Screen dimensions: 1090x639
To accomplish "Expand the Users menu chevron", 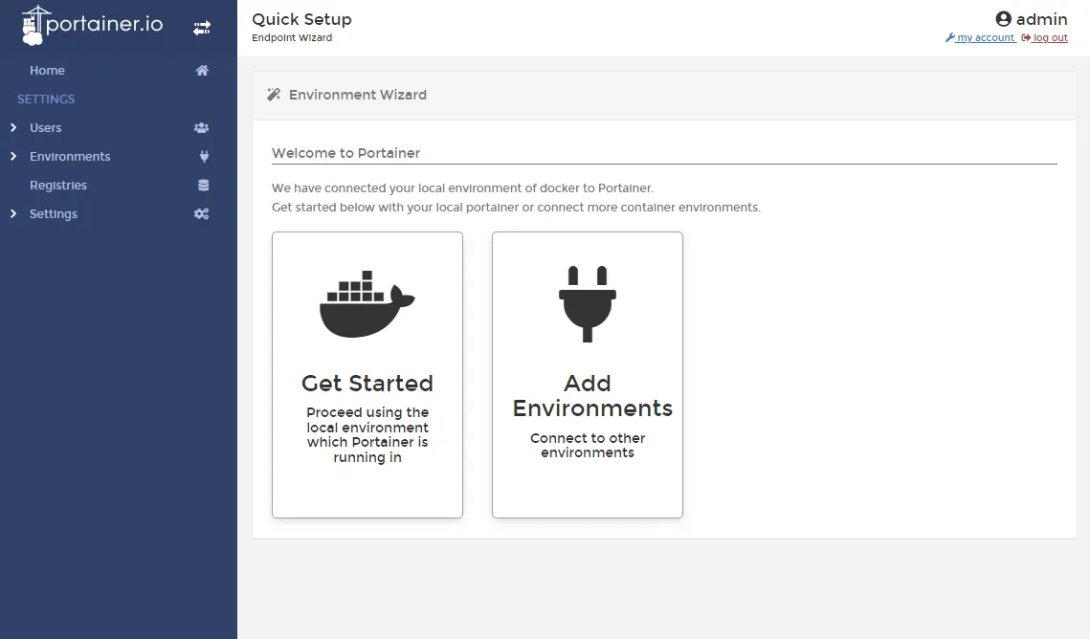I will [x=13, y=128].
